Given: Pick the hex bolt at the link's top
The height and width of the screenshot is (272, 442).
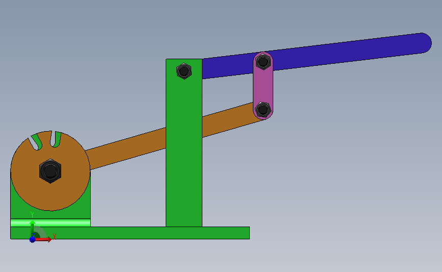Looking at the screenshot, I should [263, 62].
